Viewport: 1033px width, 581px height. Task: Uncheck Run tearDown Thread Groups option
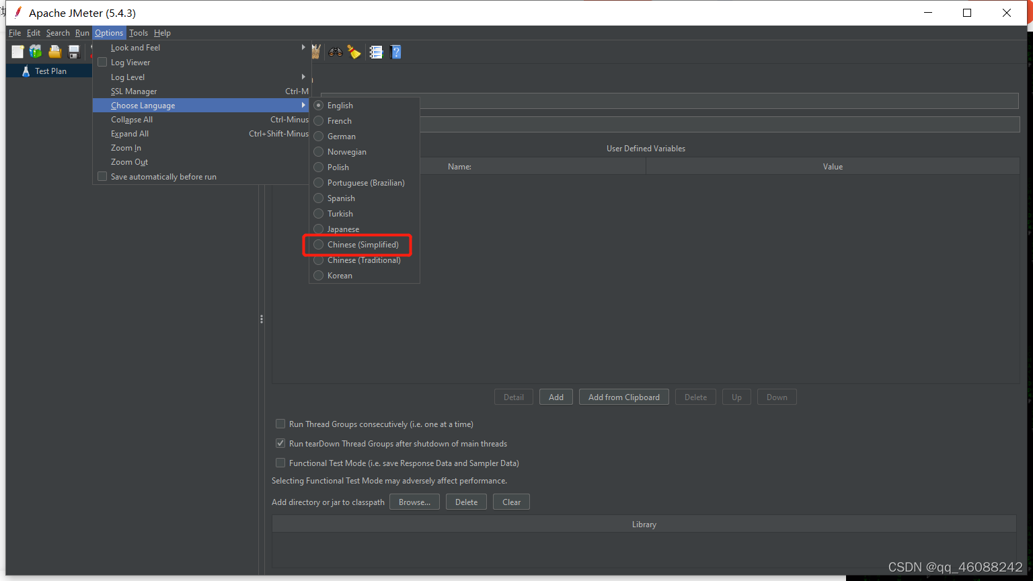(x=280, y=443)
